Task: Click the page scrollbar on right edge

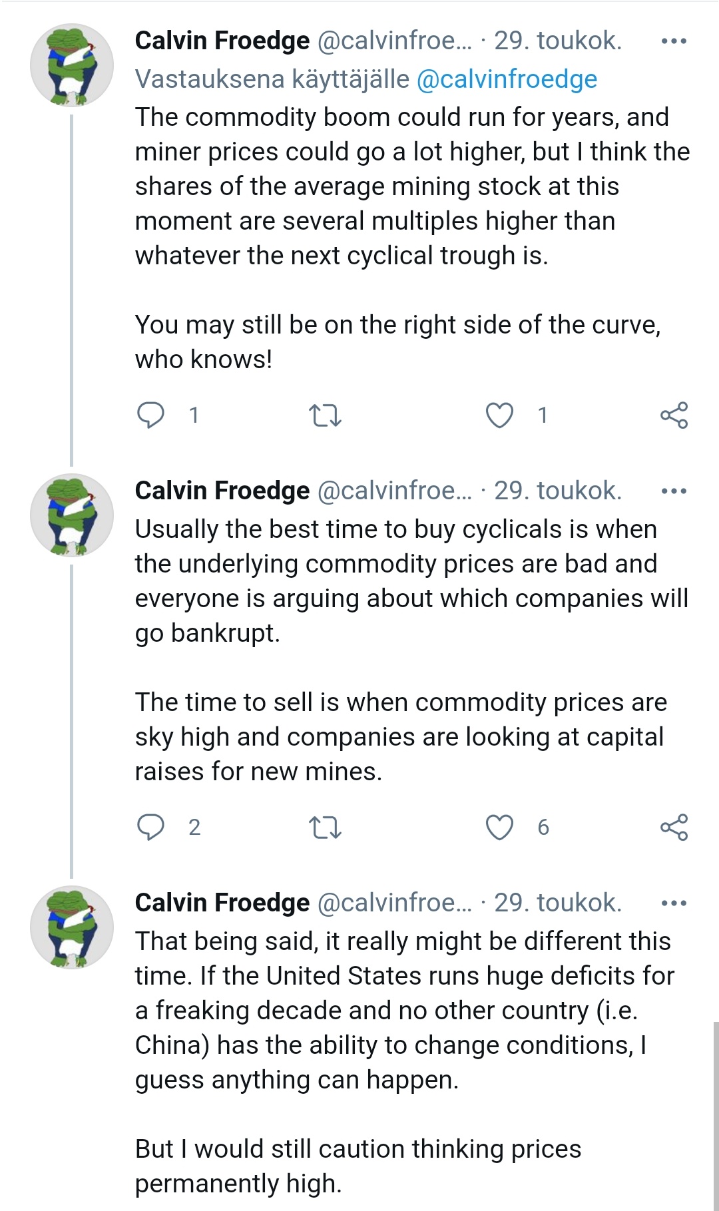Action: click(x=716, y=1112)
